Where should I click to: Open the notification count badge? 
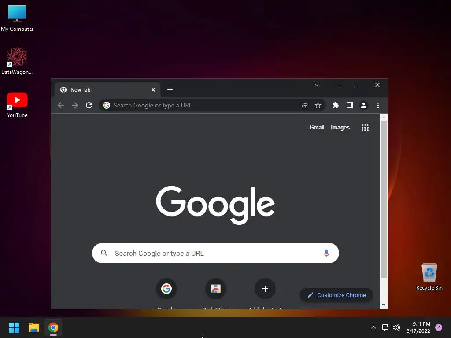pyautogui.click(x=439, y=327)
